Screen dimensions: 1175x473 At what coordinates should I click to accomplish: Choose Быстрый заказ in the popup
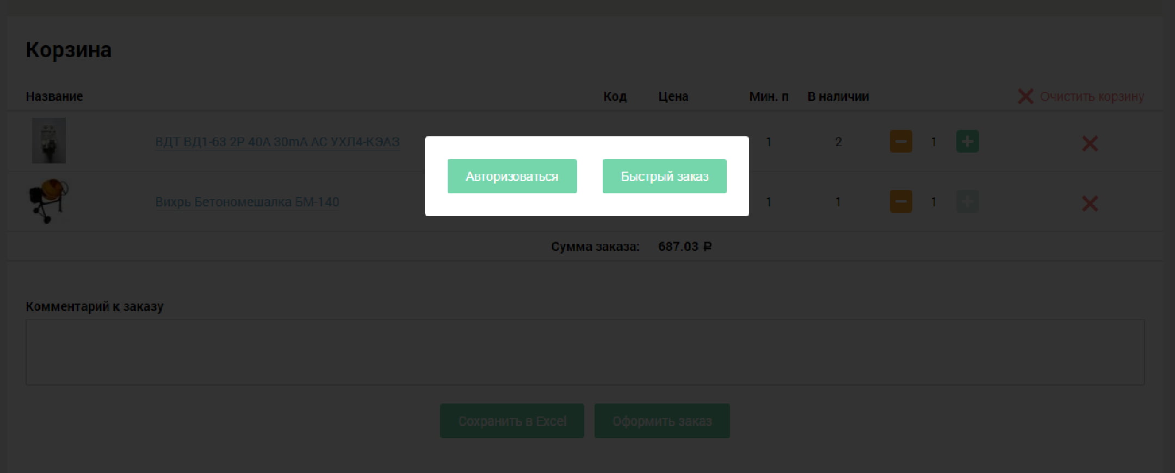coord(664,176)
